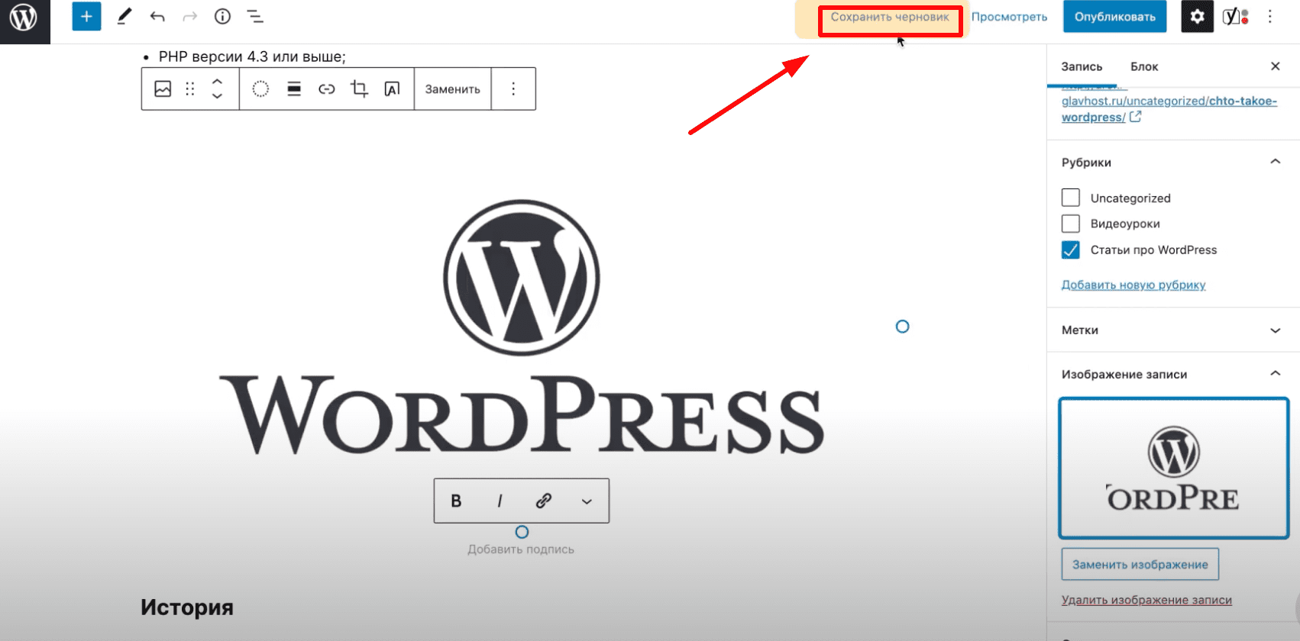Click the redo arrow
Screen dimensions: 1300x641
pyautogui.click(x=190, y=16)
